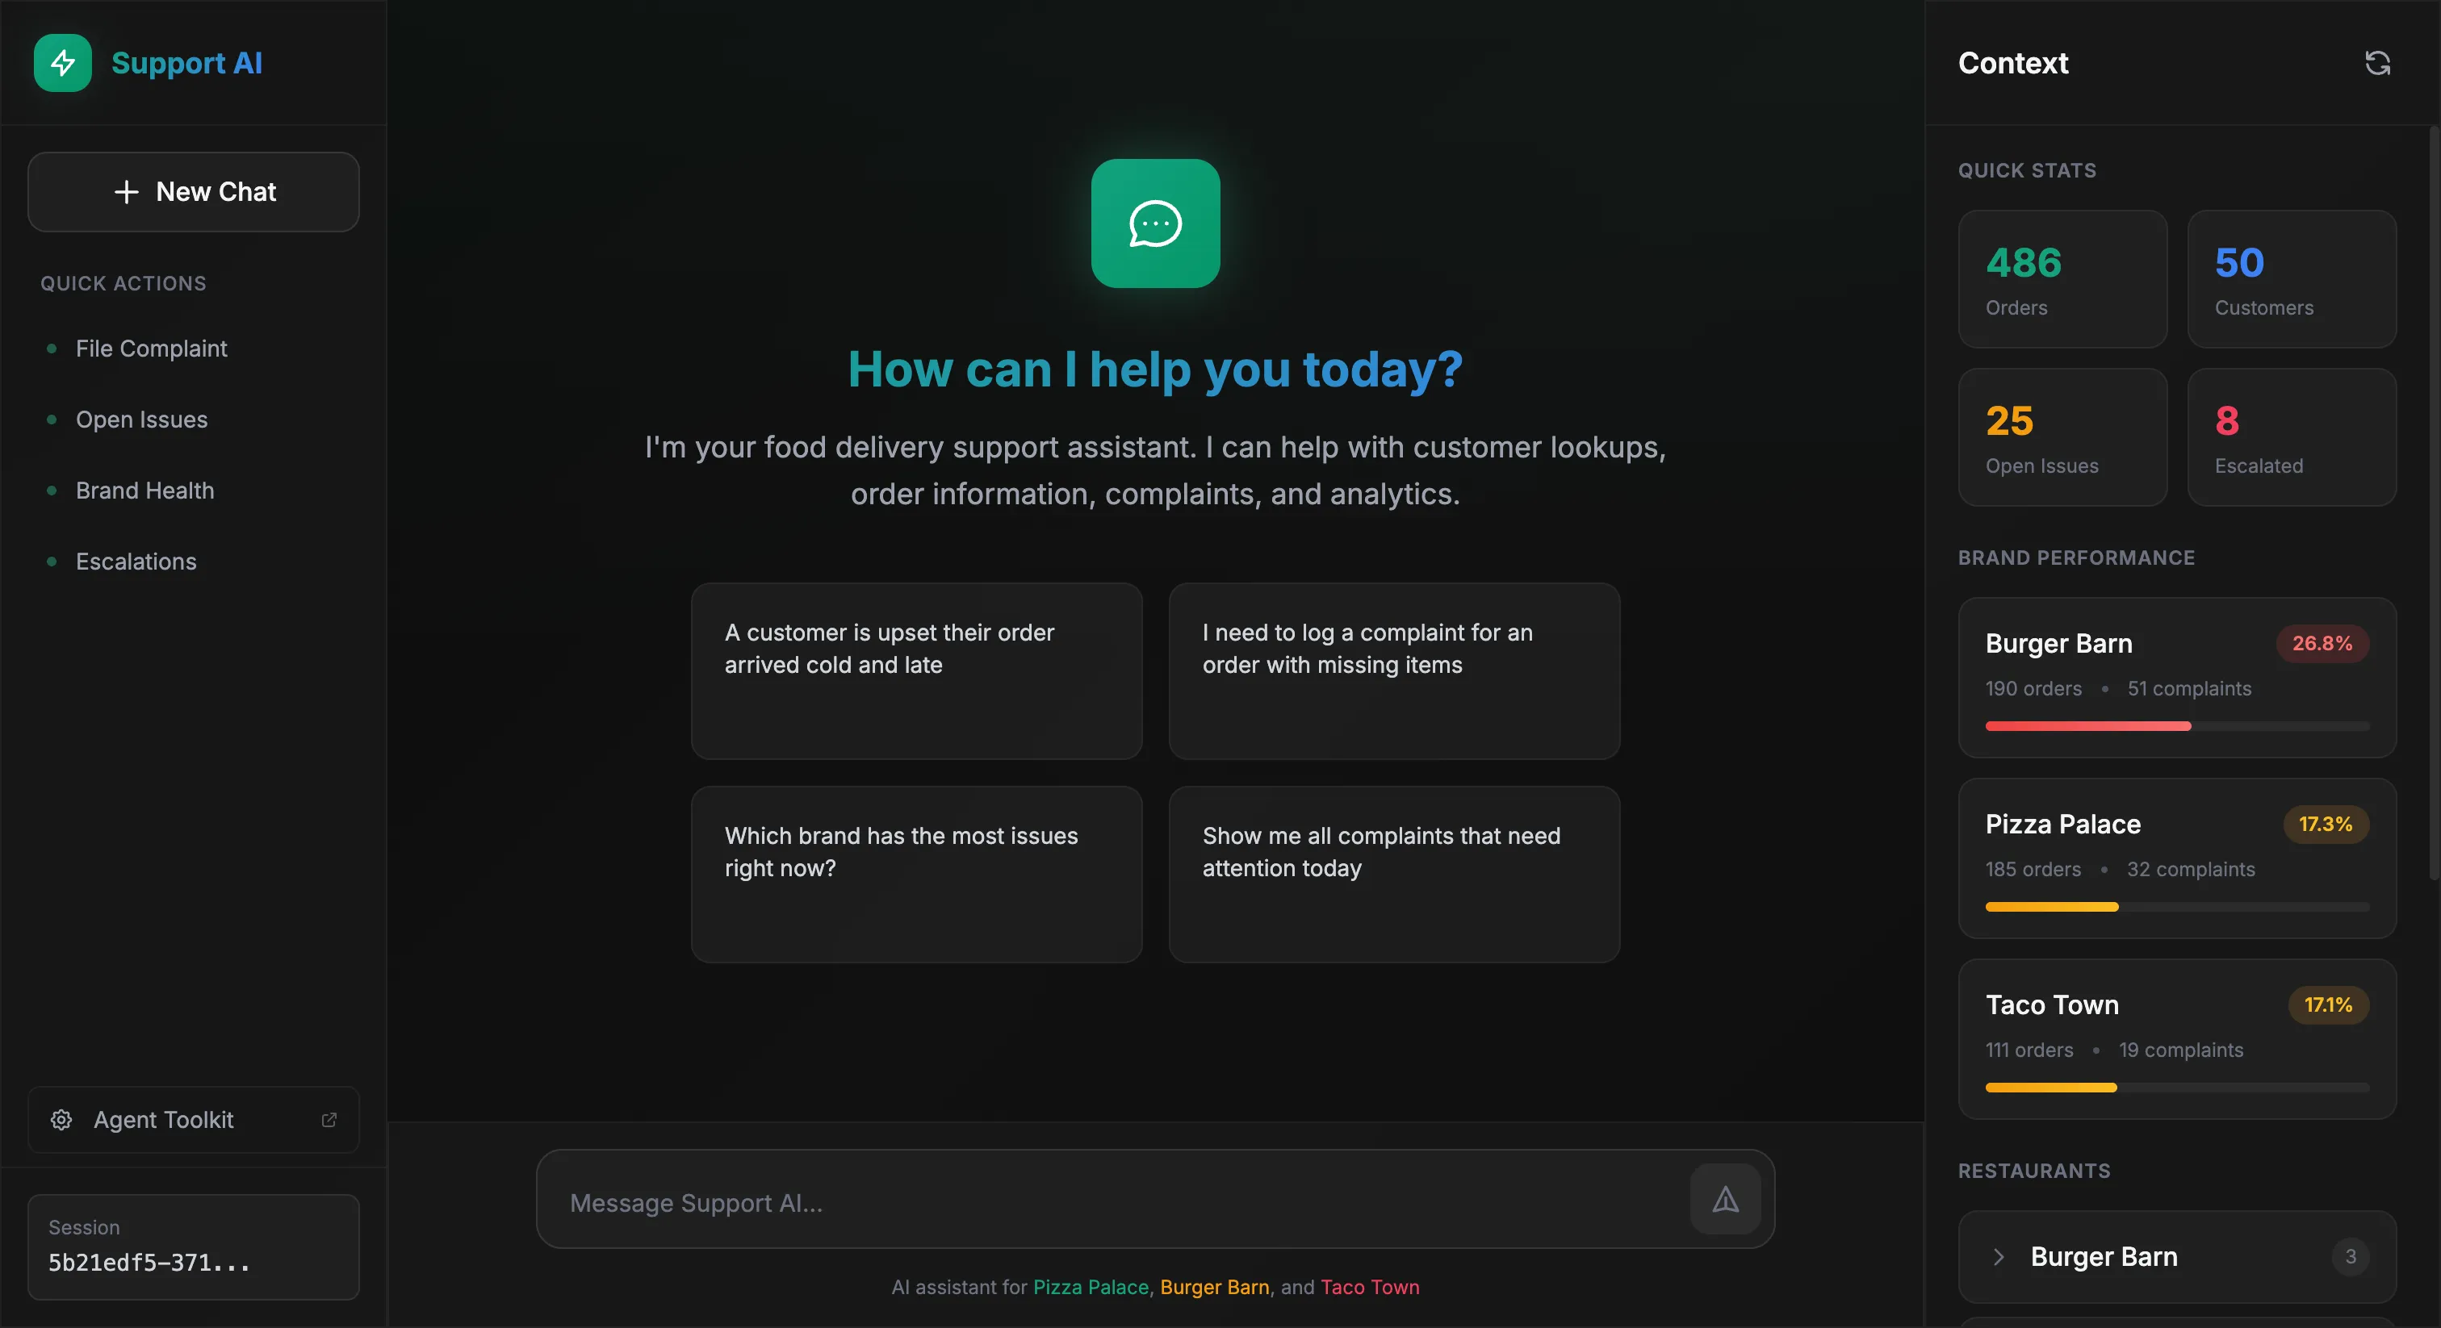Viewport: 2441px width, 1328px height.
Task: Open Escalations from Quick Actions
Action: [136, 562]
